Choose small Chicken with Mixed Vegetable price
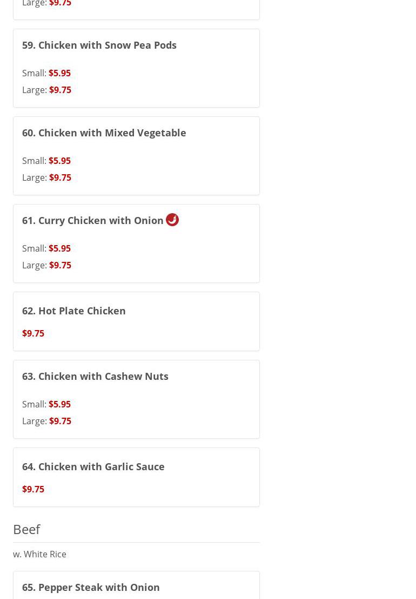The height and width of the screenshot is (599, 416). coord(59,161)
